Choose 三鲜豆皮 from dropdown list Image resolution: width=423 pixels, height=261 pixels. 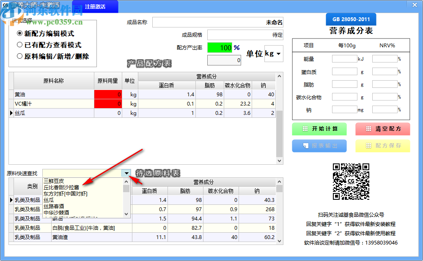pyautogui.click(x=54, y=181)
